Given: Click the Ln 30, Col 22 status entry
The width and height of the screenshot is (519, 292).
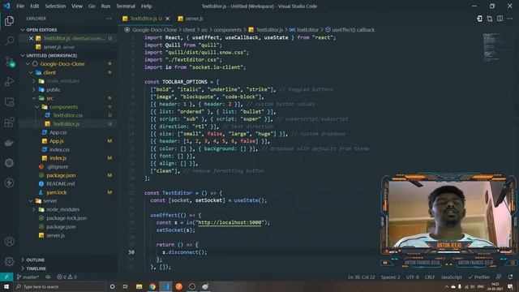Looking at the screenshot, I should click(x=362, y=277).
